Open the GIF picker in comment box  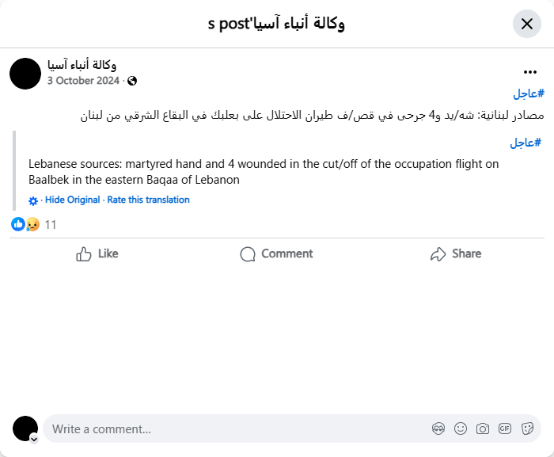point(505,428)
